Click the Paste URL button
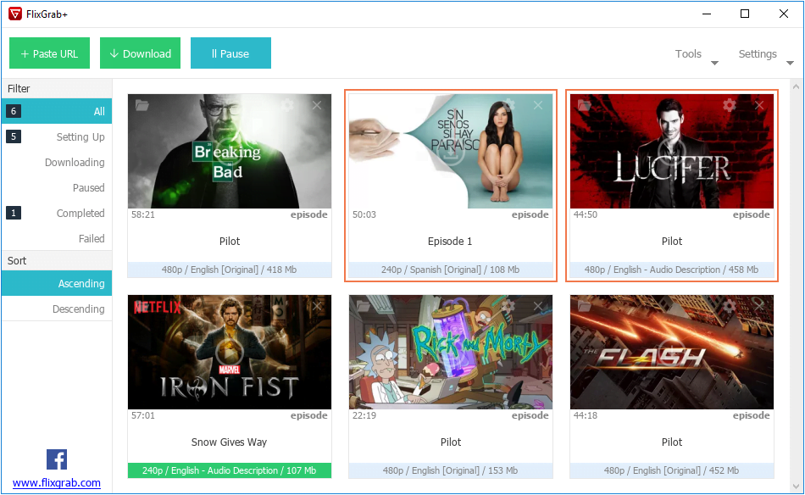Image resolution: width=805 pixels, height=495 pixels. [49, 53]
